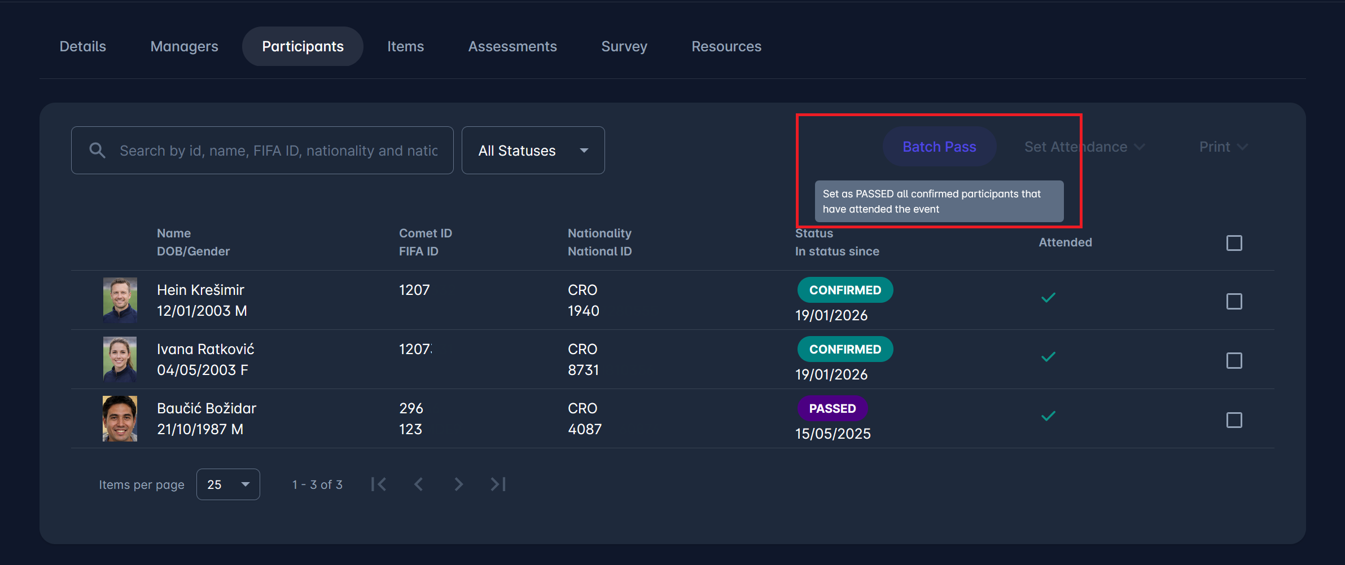Click attended checkmark for Hein Krešimir

point(1048,298)
